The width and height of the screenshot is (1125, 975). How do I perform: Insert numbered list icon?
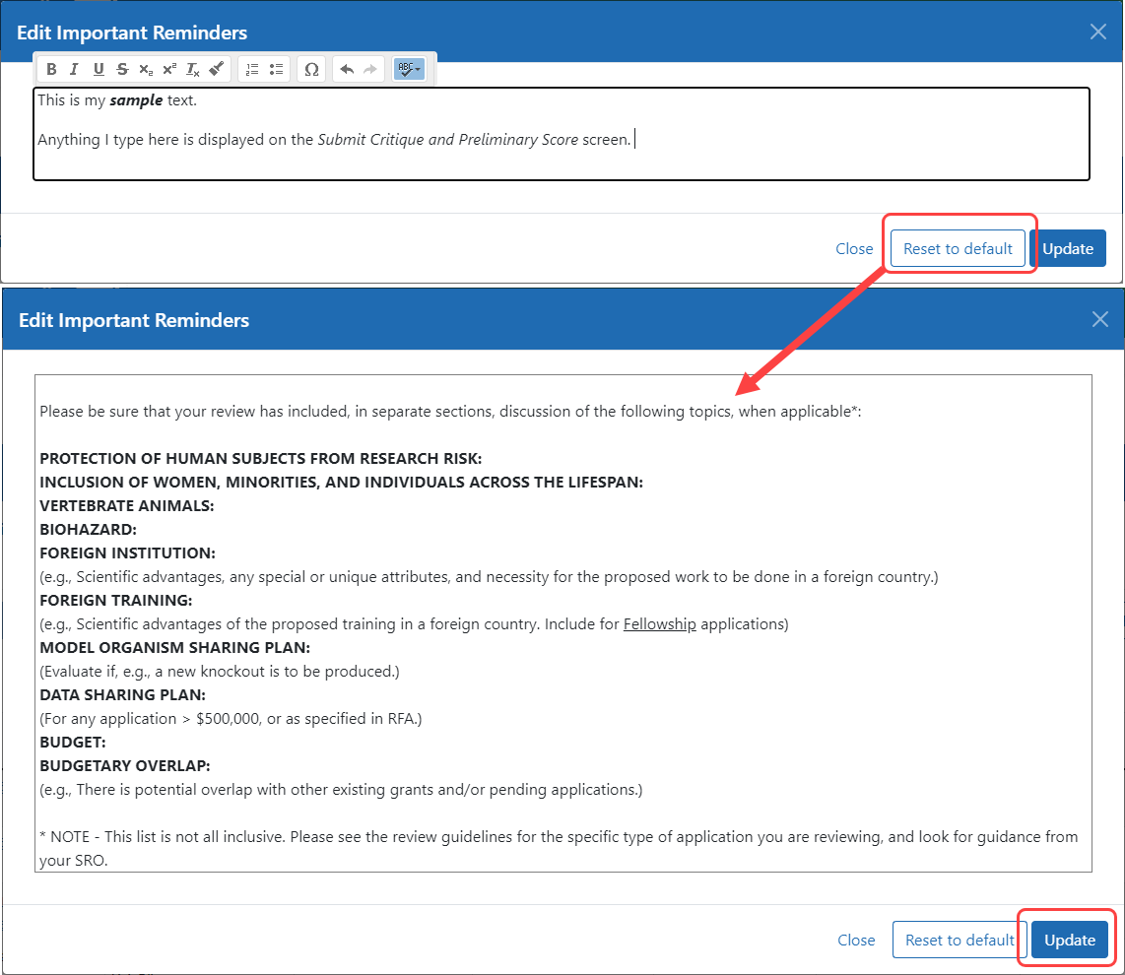(252, 69)
